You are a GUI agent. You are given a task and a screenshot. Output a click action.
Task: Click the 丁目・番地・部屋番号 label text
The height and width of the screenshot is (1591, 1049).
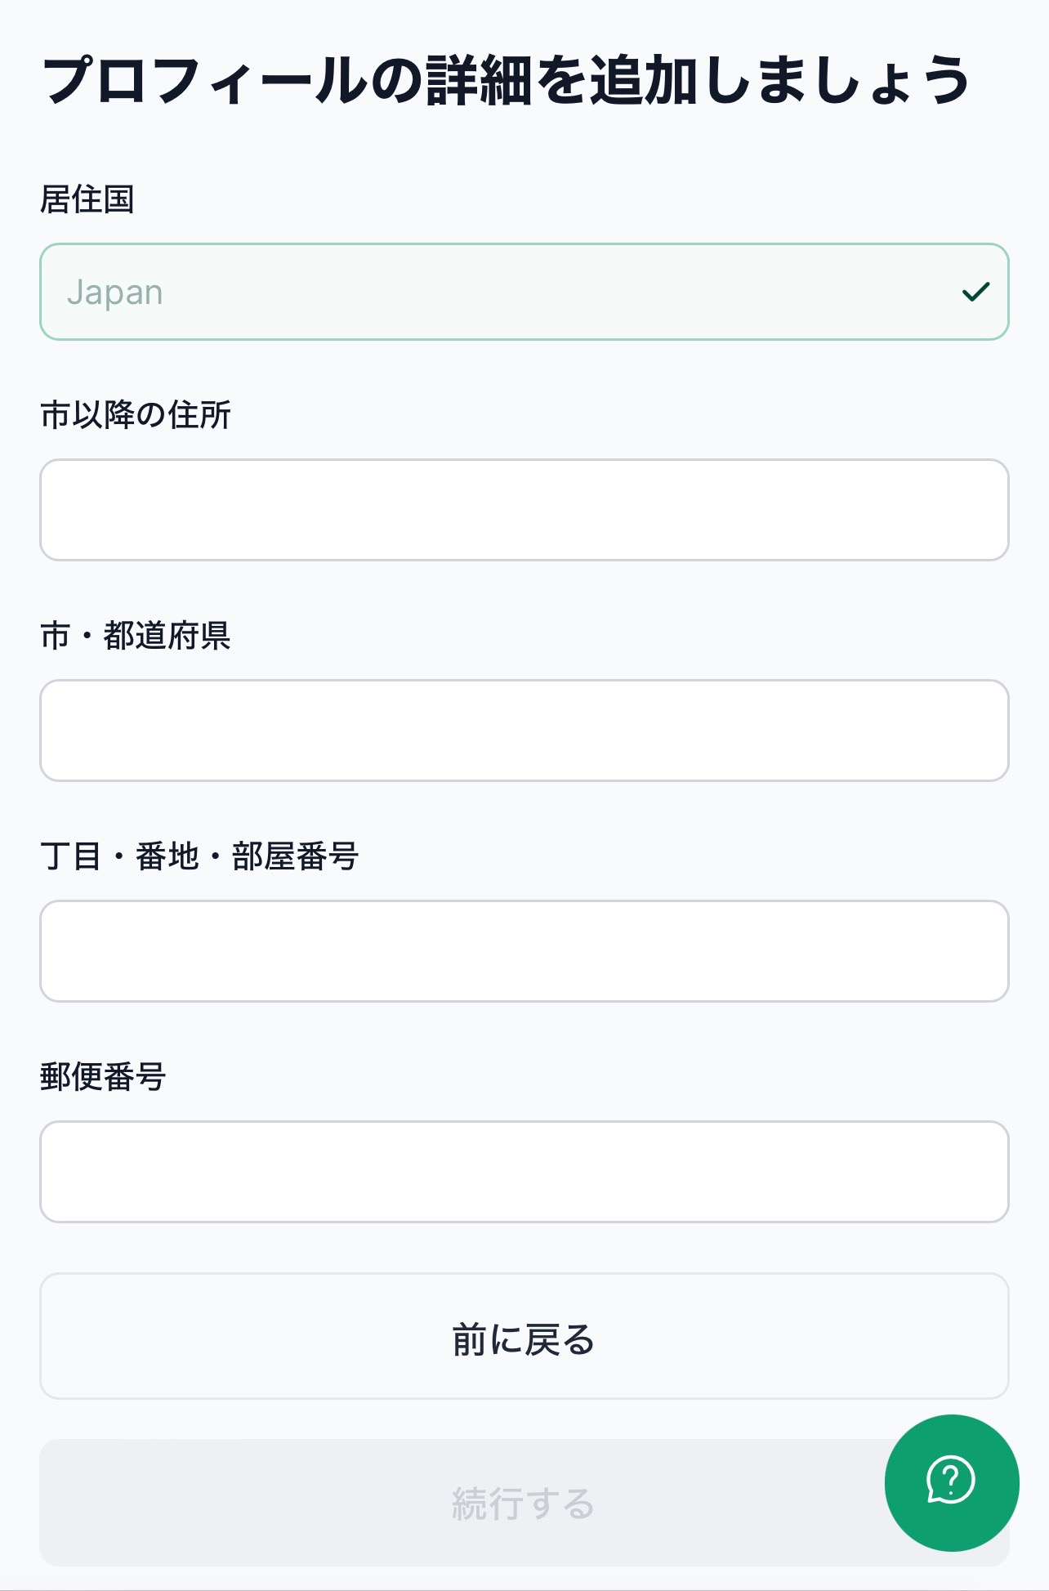pos(199,856)
